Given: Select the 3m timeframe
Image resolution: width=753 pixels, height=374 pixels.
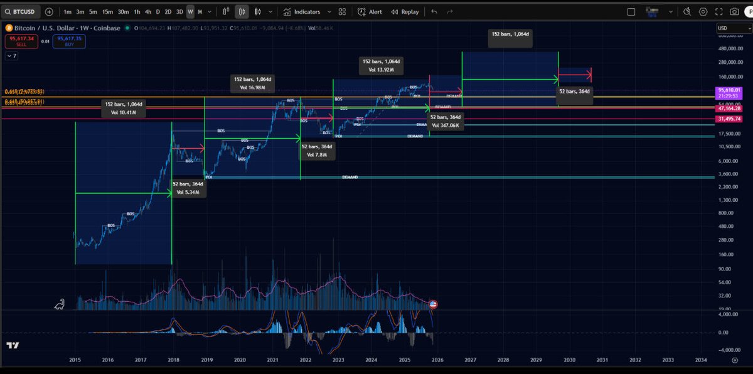Looking at the screenshot, I should coord(80,12).
